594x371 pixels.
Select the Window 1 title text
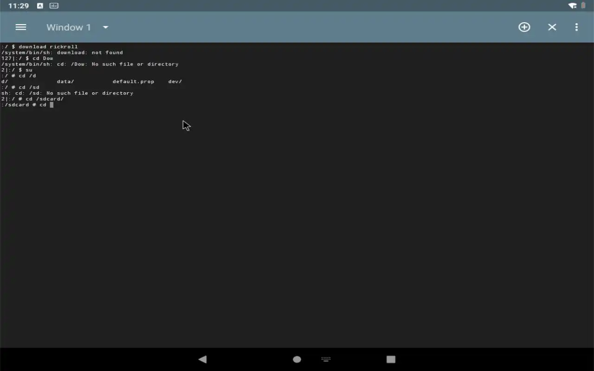click(x=69, y=27)
